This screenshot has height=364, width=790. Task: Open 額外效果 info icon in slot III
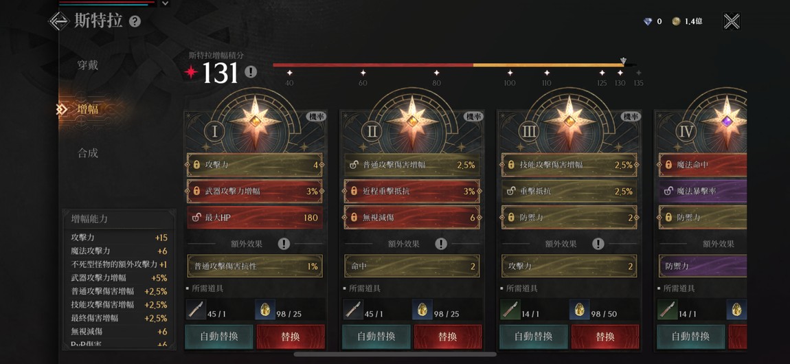(x=598, y=244)
